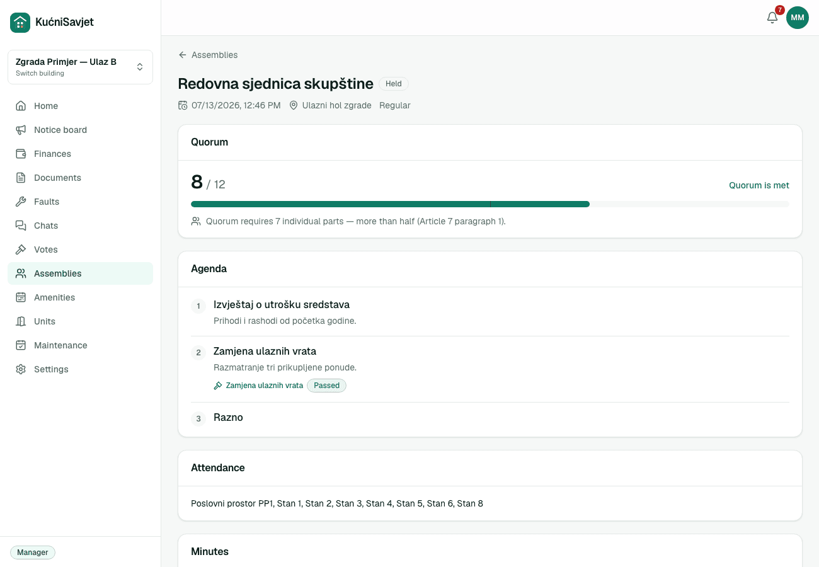Open notifications bell icon
819x567 pixels.
coord(772,18)
